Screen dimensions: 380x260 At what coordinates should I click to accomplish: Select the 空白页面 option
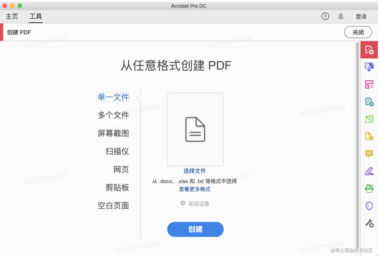pyautogui.click(x=113, y=206)
